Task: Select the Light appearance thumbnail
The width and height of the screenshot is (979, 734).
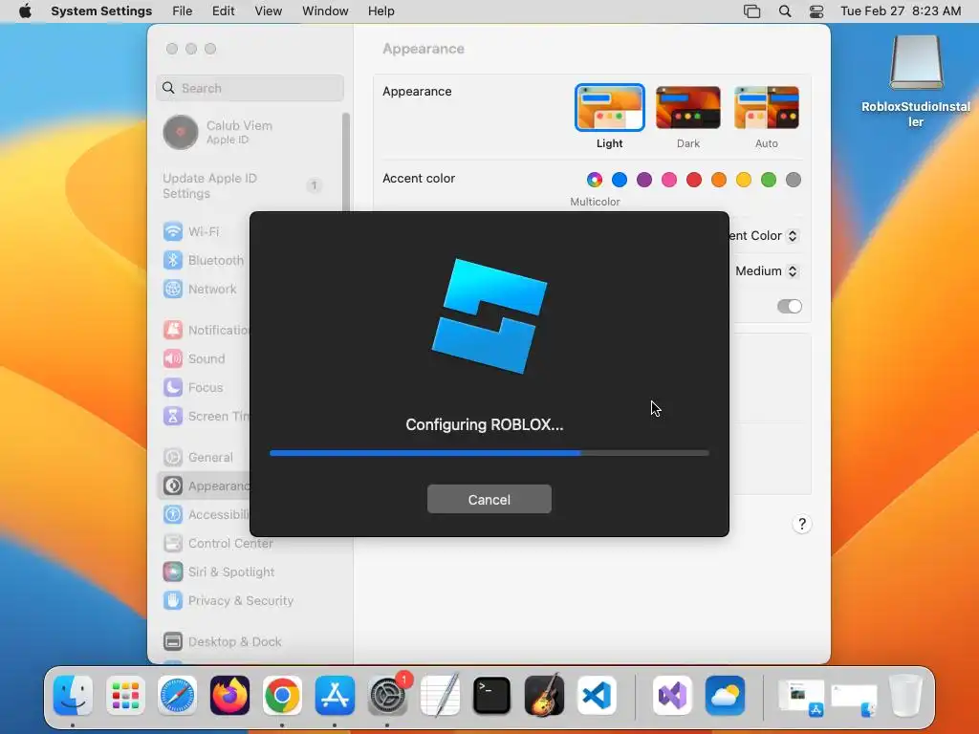Action: coord(609,108)
